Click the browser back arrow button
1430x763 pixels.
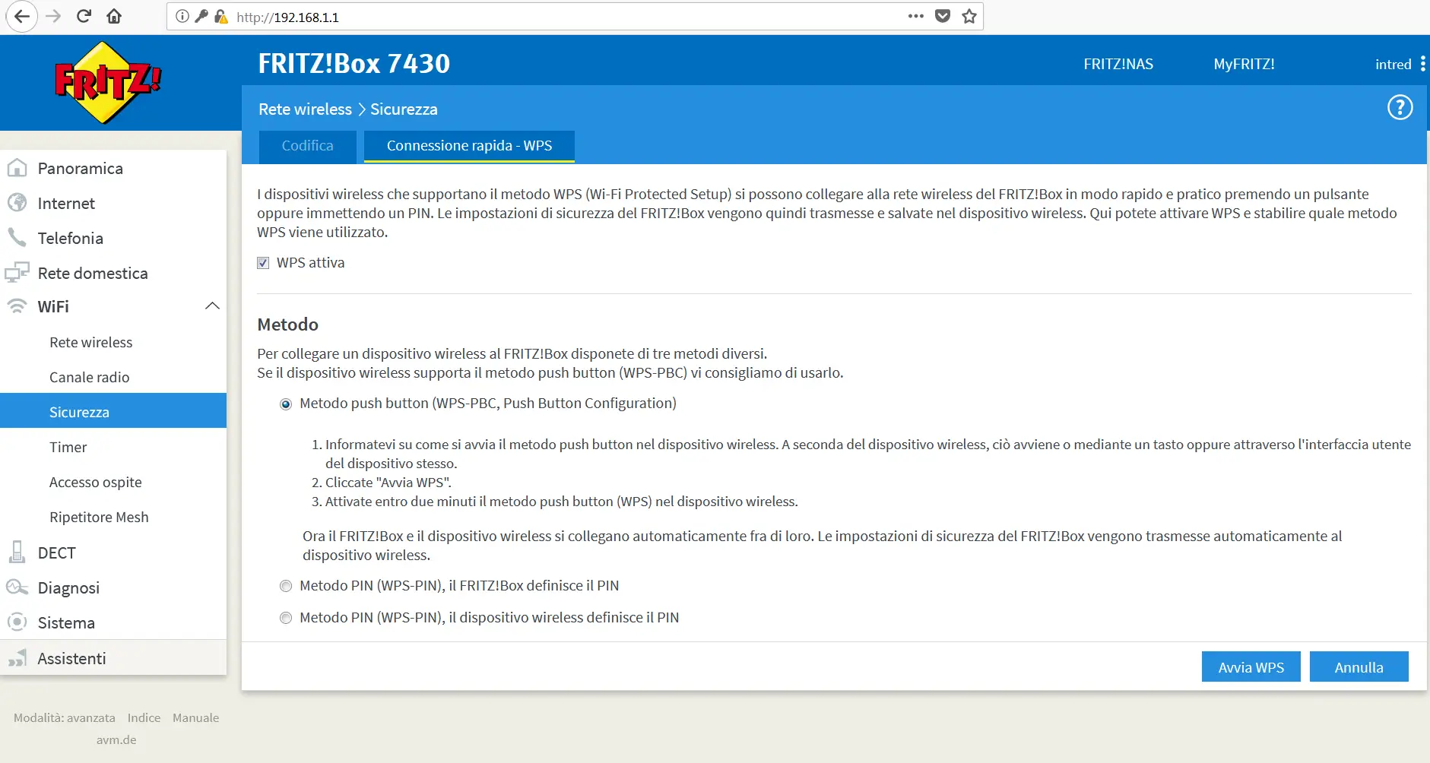click(22, 16)
